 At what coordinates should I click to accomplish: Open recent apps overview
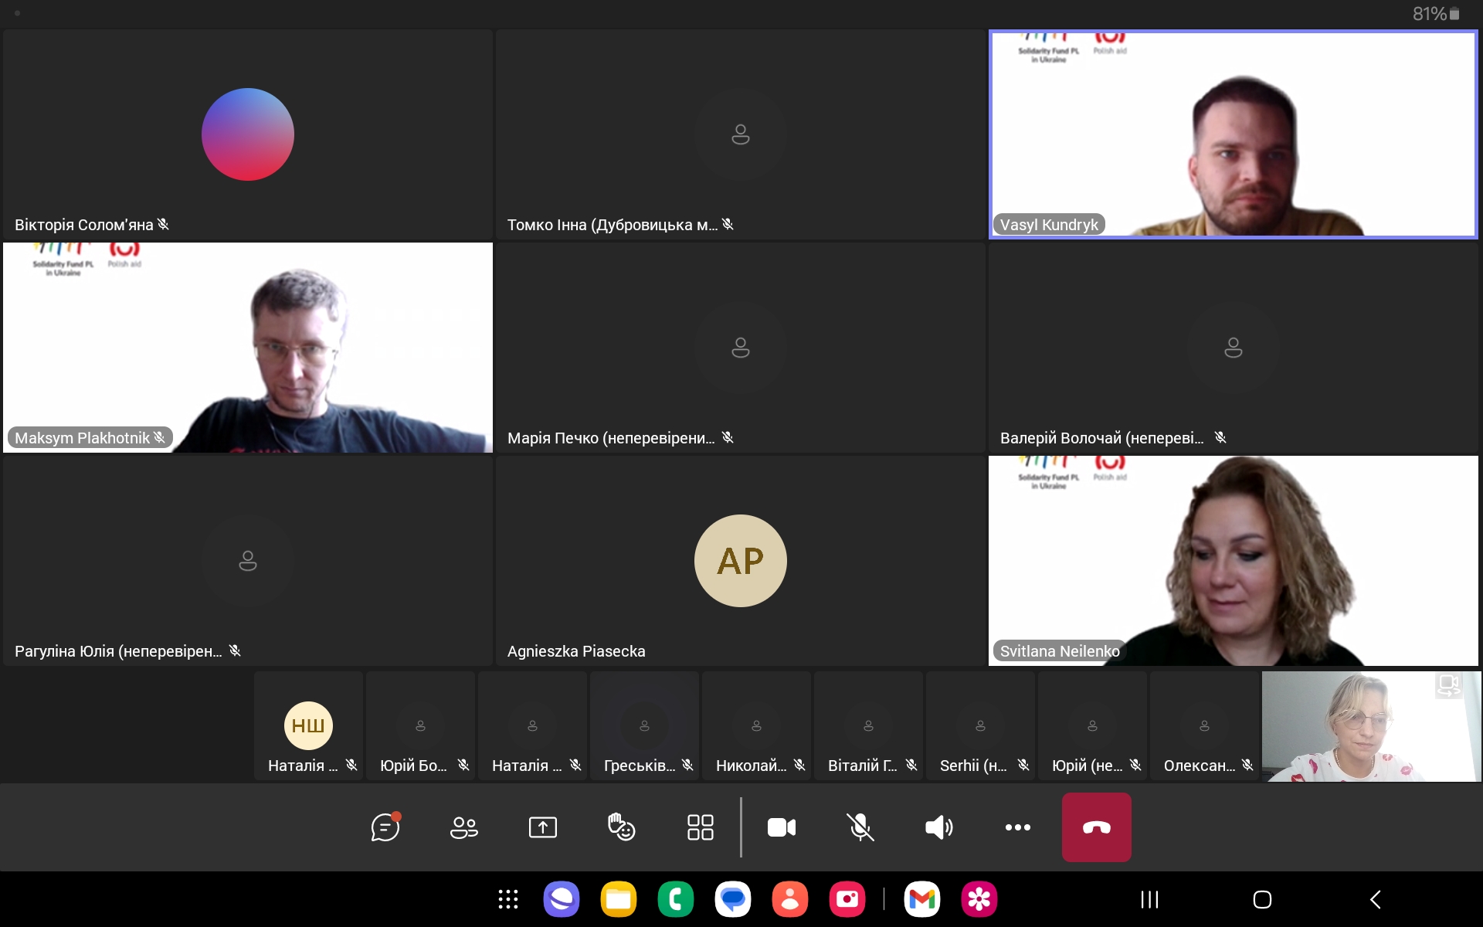pos(1149,899)
